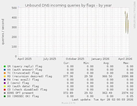Screen dimensions: 137x106
Task: Click the 'TC (truncated) flag' legend label
Action: coord(23,73)
